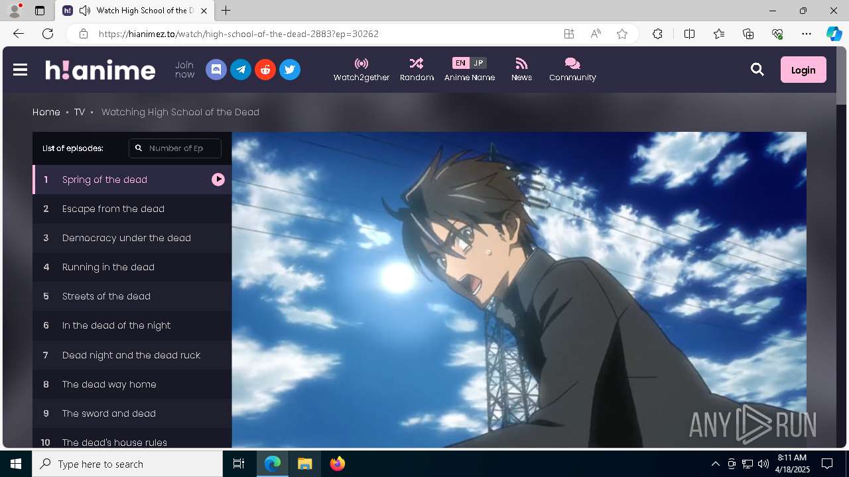Toggle Split screen view
Image resolution: width=849 pixels, height=477 pixels.
pyautogui.click(x=689, y=34)
